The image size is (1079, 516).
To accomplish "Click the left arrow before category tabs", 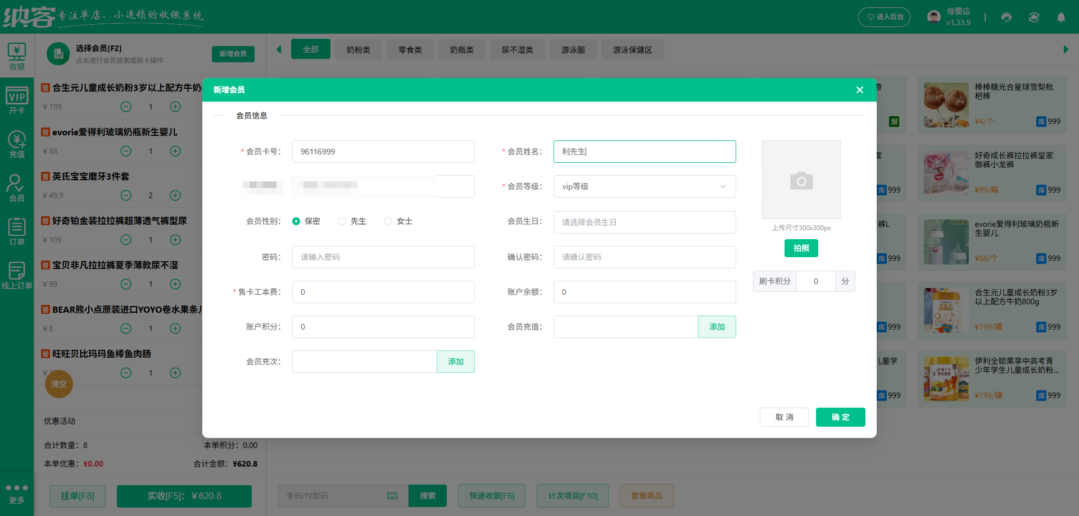I will pyautogui.click(x=279, y=49).
